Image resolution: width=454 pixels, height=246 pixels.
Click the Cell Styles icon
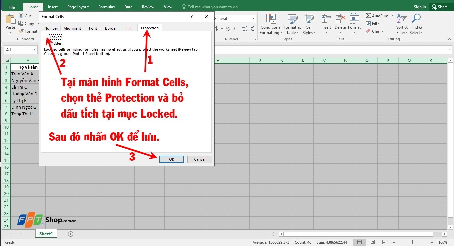(x=309, y=19)
